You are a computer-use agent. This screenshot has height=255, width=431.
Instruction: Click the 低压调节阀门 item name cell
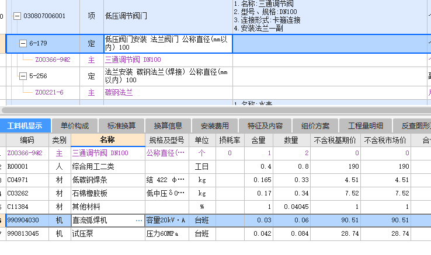coord(168,16)
